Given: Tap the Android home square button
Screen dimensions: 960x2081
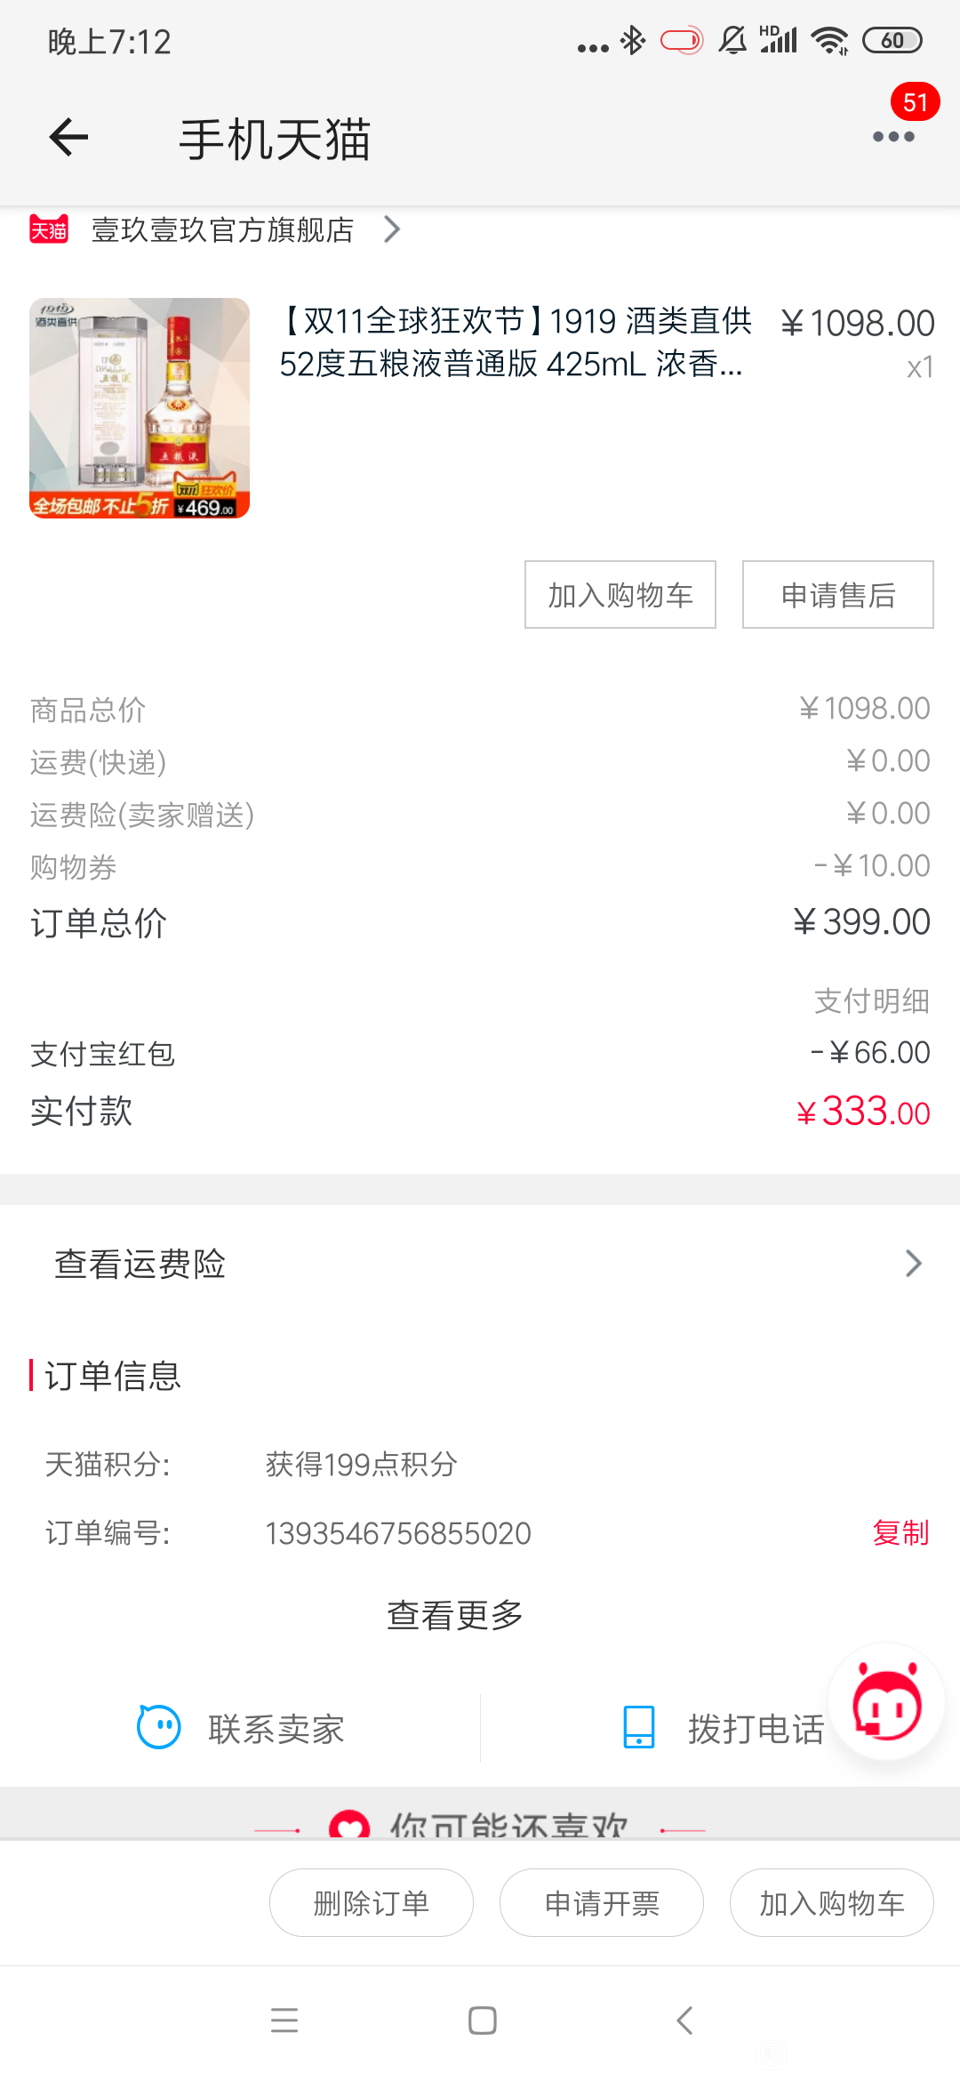Looking at the screenshot, I should 482,2021.
